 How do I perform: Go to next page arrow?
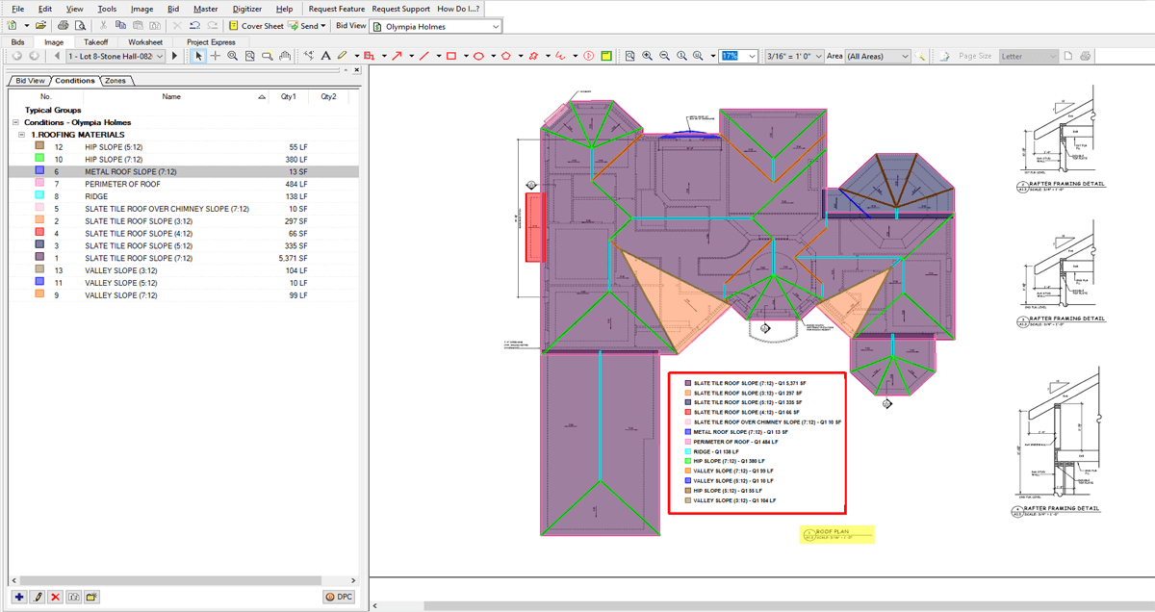(174, 56)
